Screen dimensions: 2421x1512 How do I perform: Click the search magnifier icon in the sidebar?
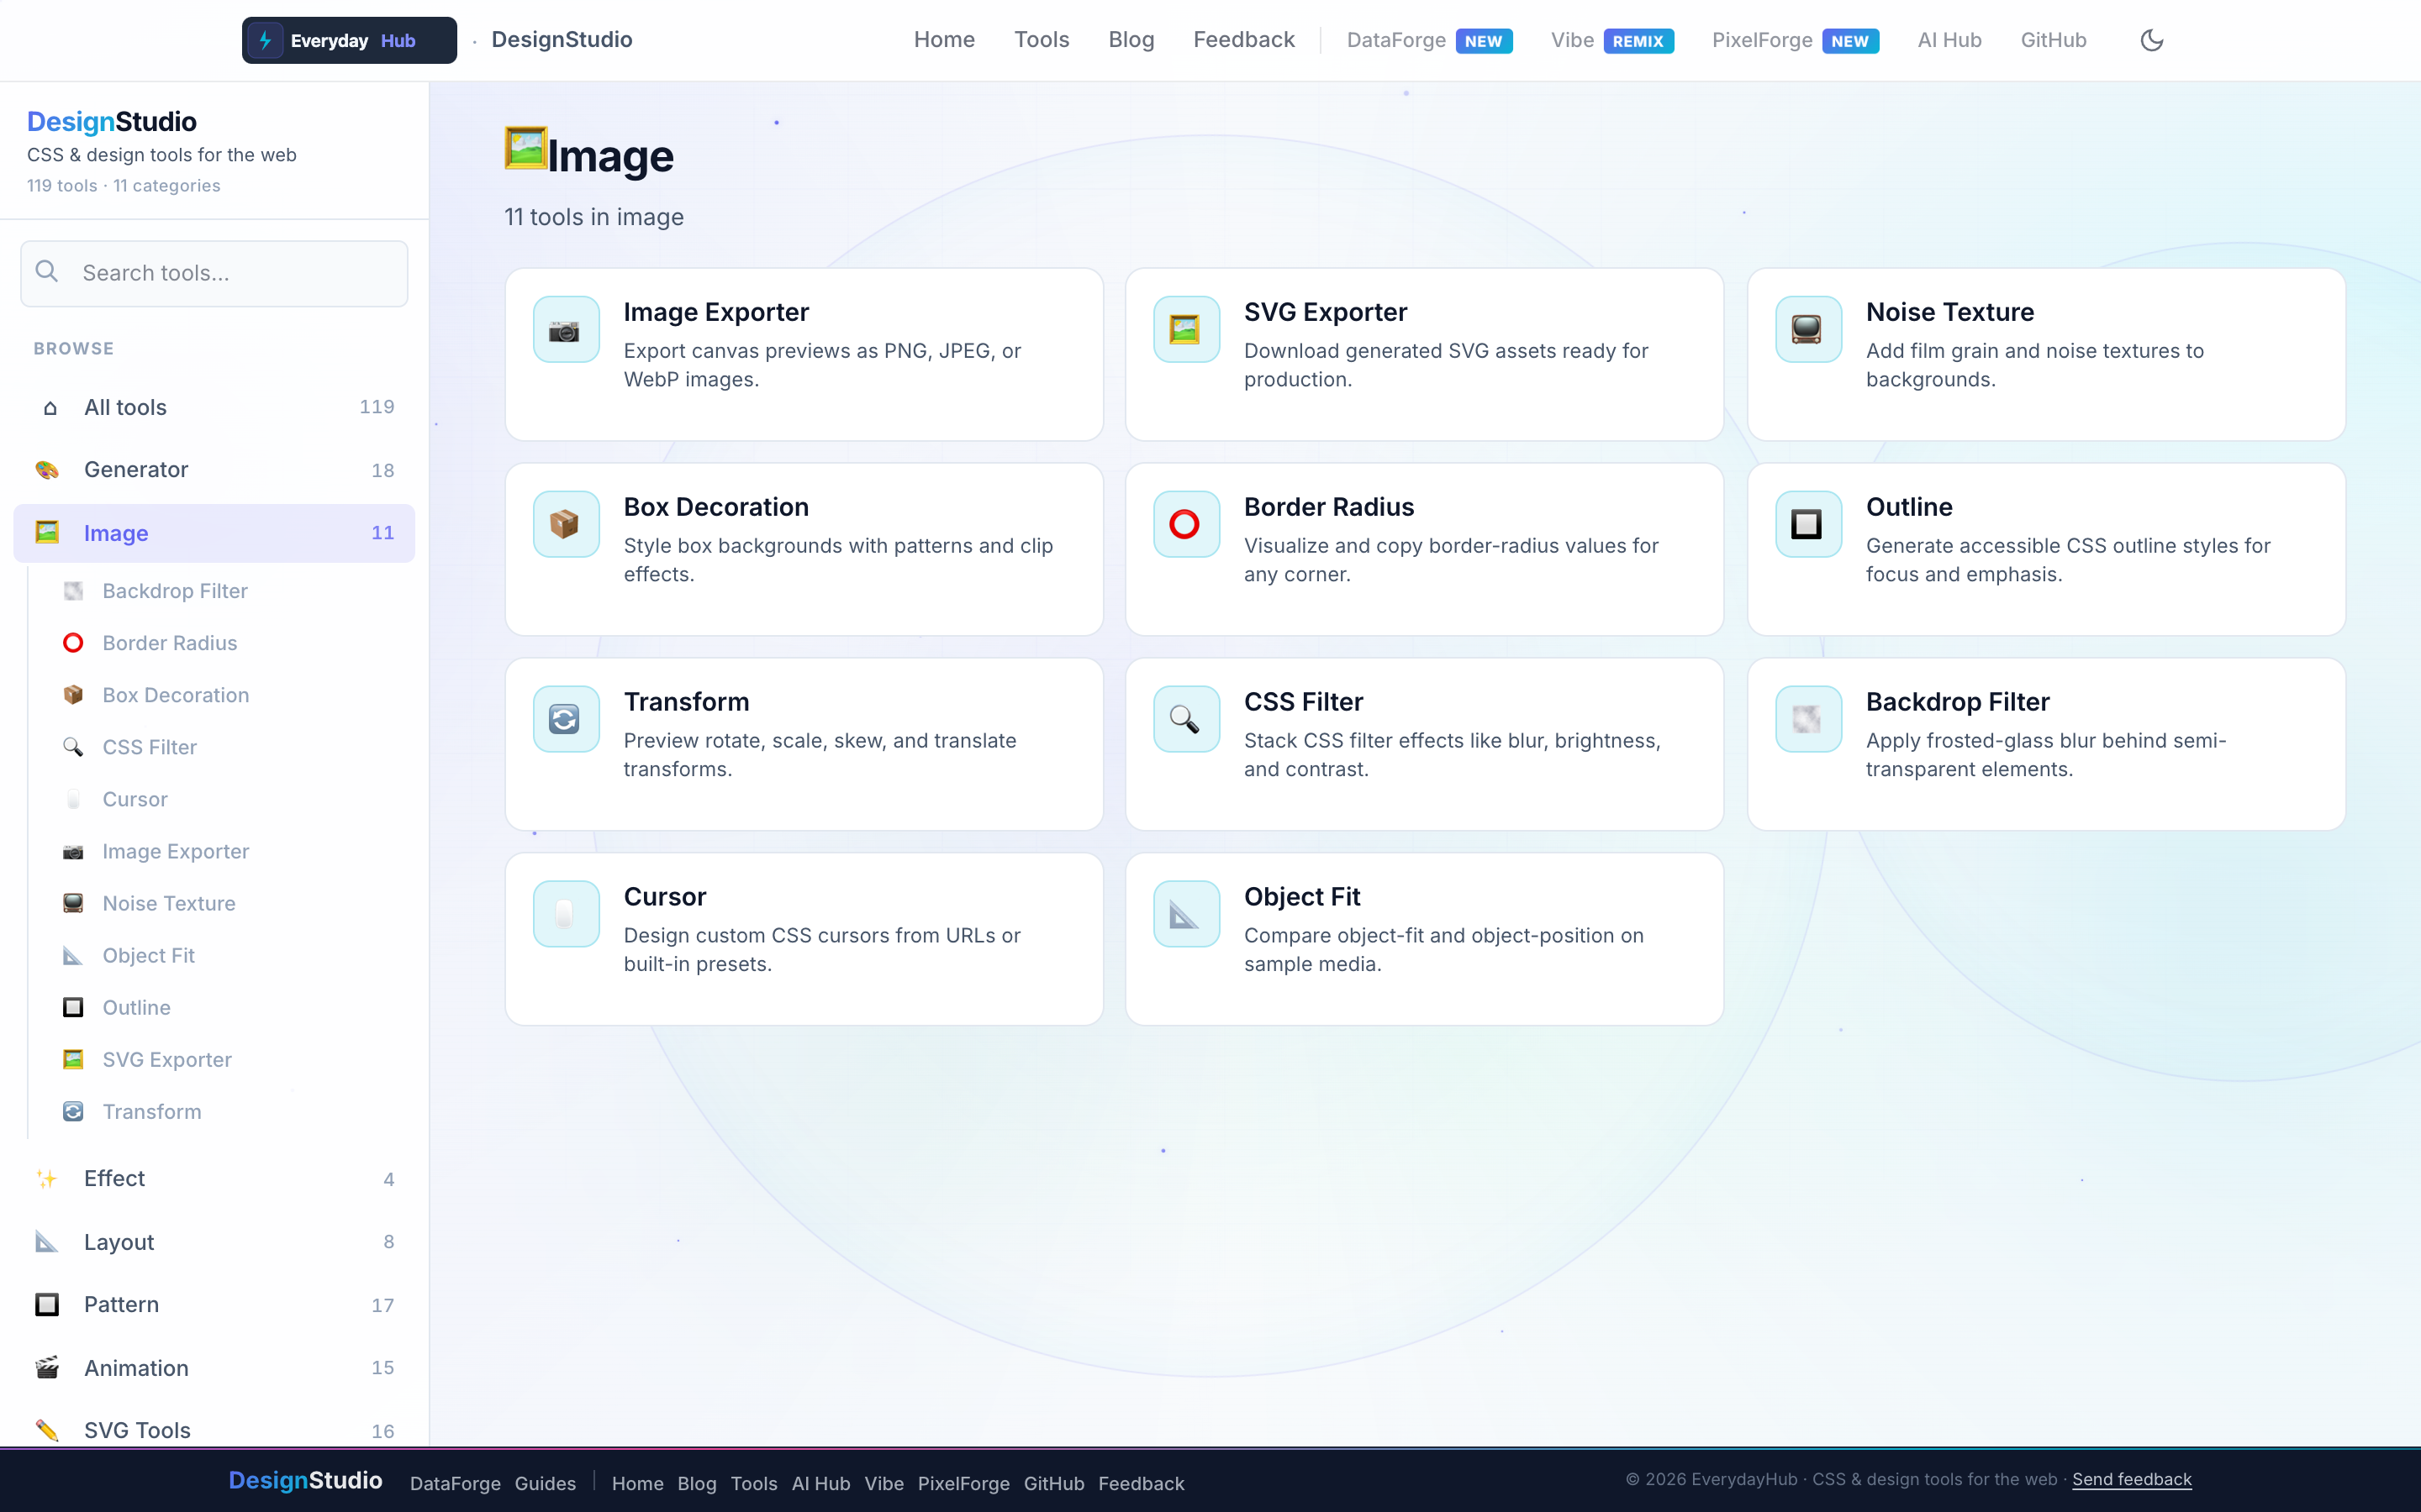(47, 272)
